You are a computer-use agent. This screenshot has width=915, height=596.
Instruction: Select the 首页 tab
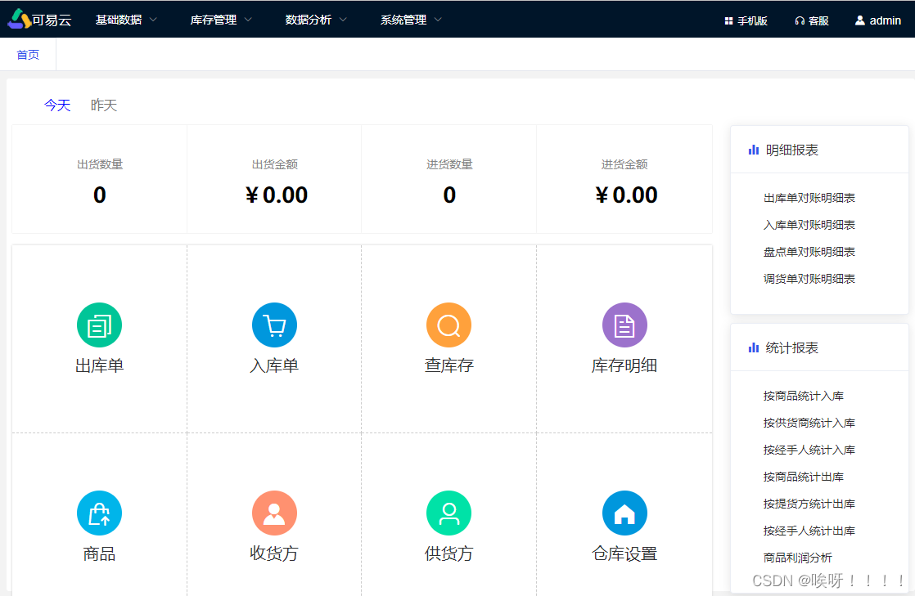(27, 54)
